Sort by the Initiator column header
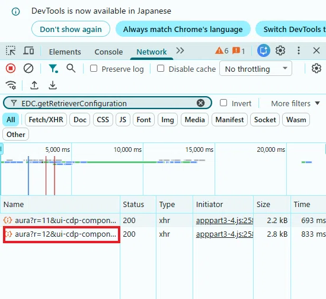Image resolution: width=326 pixels, height=299 pixels. (x=223, y=204)
